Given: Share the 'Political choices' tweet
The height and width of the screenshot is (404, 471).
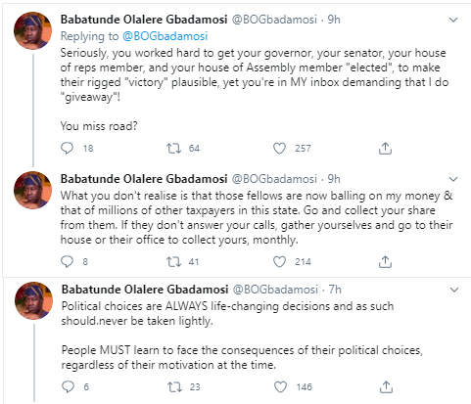Looking at the screenshot, I should pos(386,387).
